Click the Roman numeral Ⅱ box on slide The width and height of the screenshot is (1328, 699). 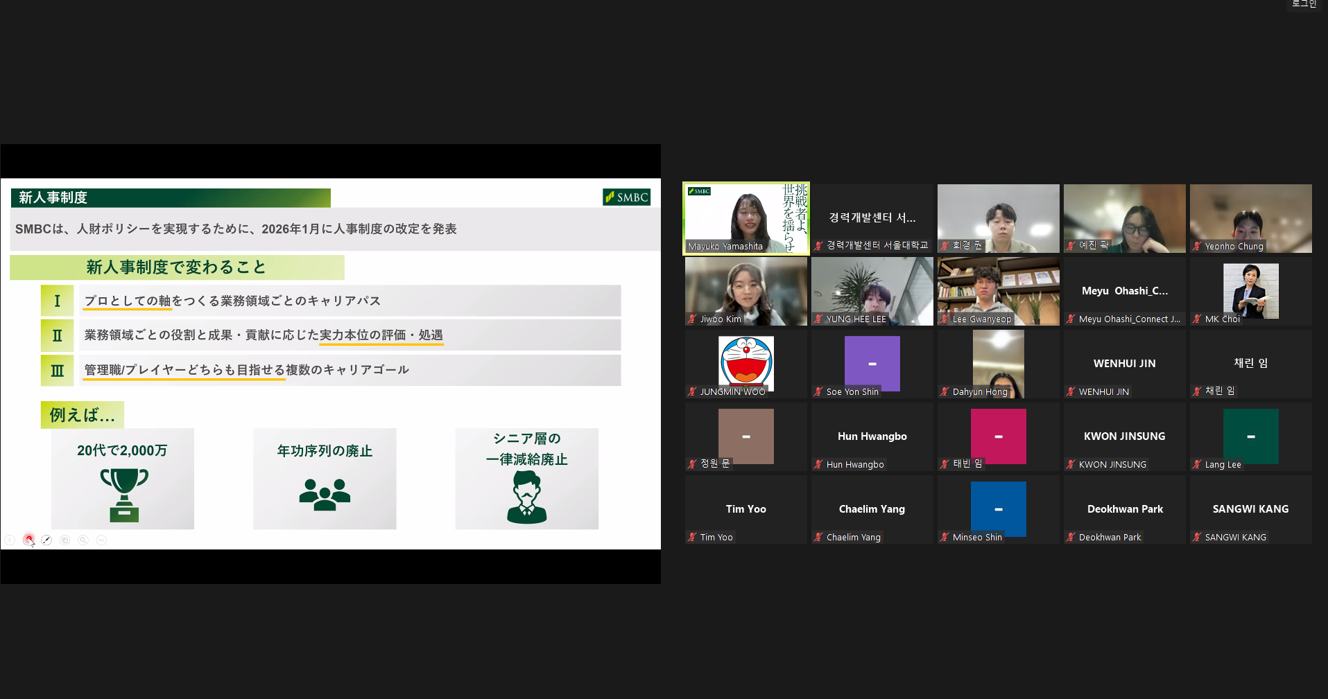pyautogui.click(x=57, y=335)
